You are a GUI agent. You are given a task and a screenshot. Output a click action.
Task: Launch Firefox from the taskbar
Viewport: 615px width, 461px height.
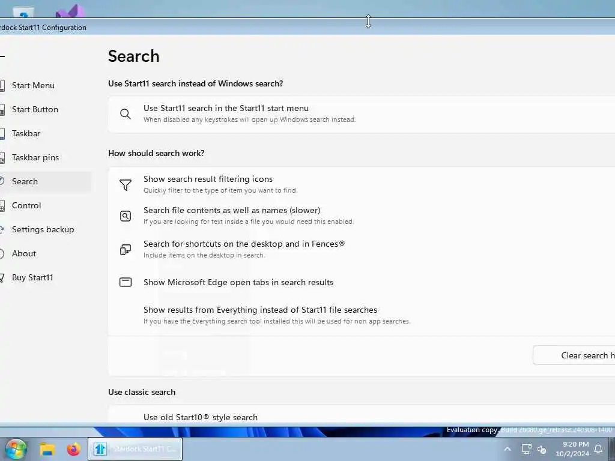click(x=73, y=449)
